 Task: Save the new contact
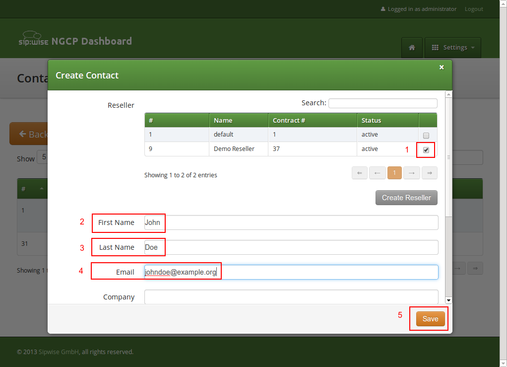click(429, 318)
